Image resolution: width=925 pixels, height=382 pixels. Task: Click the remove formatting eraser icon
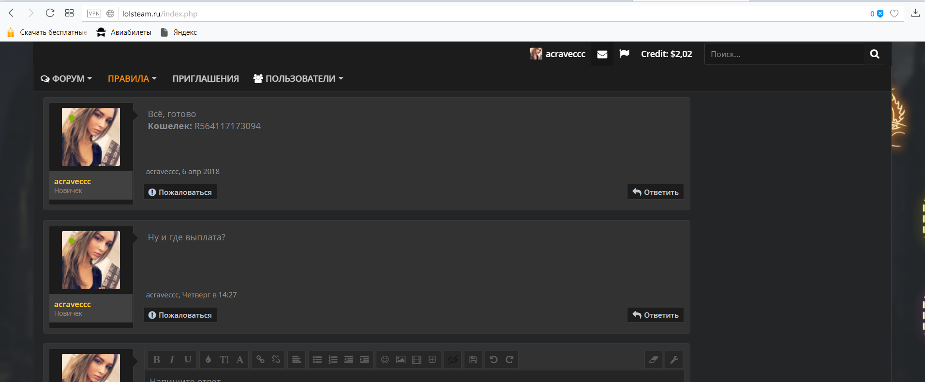pyautogui.click(x=653, y=360)
